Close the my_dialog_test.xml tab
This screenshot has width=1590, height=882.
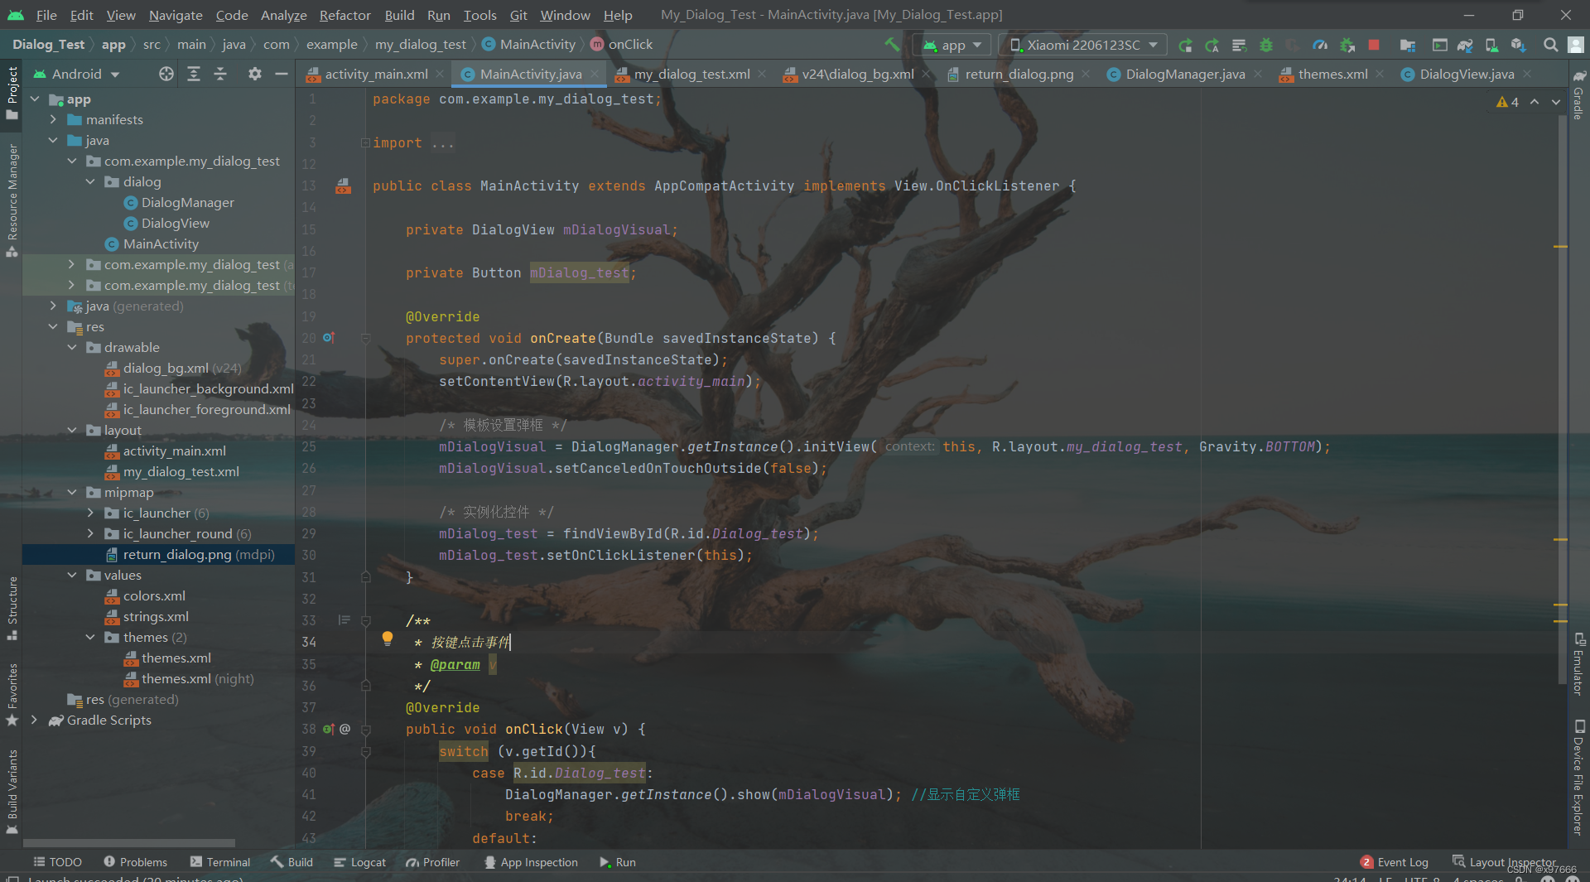762,74
